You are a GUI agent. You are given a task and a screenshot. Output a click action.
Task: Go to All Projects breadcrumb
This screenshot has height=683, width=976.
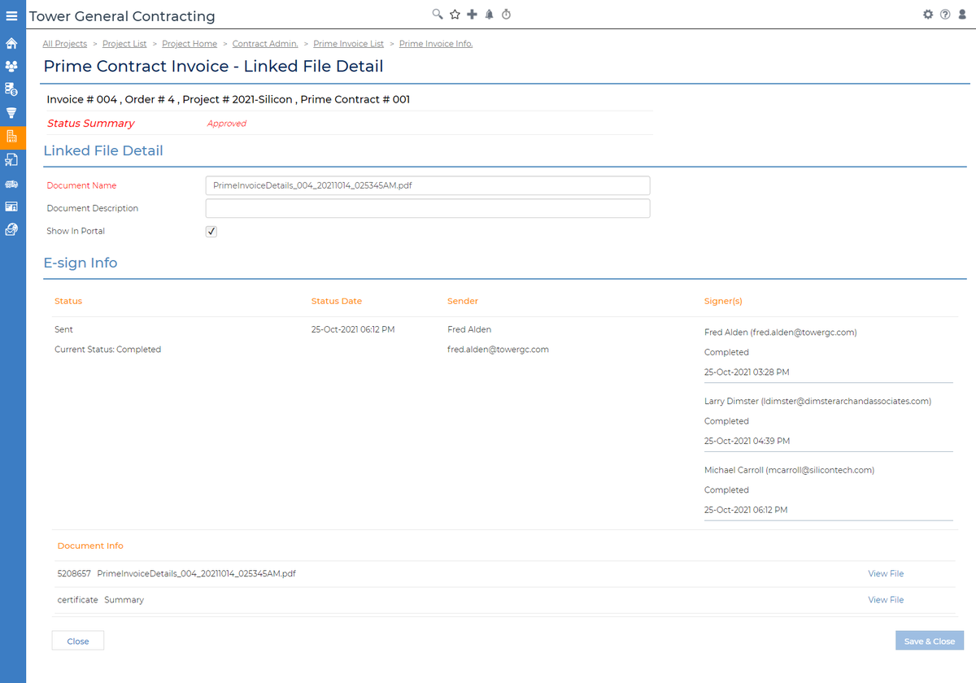(65, 44)
